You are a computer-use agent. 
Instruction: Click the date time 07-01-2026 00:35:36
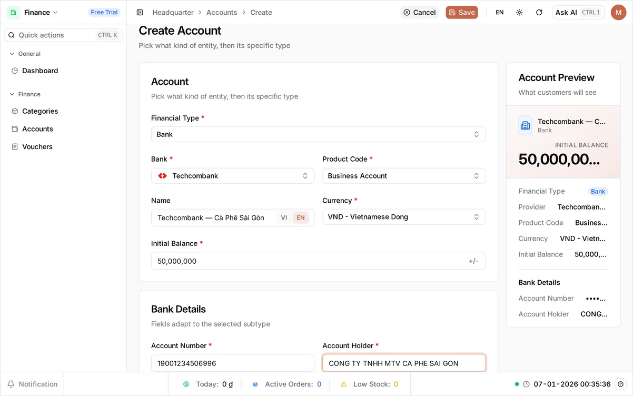pyautogui.click(x=572, y=384)
